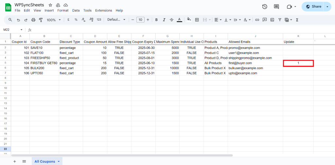The height and width of the screenshot is (165, 335).
Task: Activate the paint format tool
Action: click(x=41, y=20)
